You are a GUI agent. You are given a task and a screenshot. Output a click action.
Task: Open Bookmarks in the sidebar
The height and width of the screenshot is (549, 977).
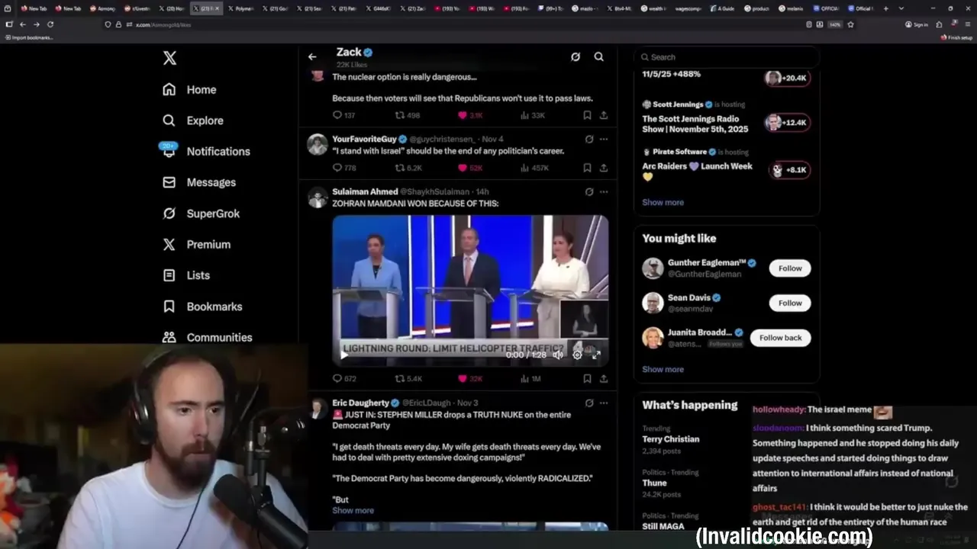(x=202, y=307)
